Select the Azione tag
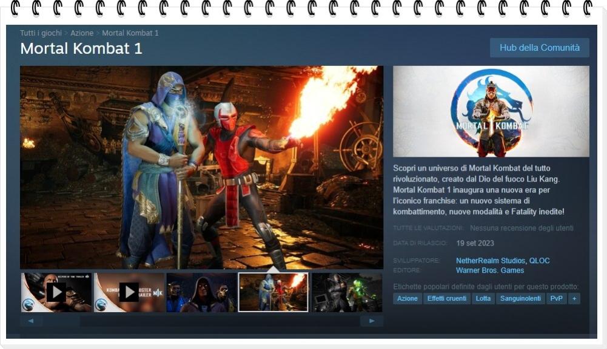Image resolution: width=607 pixels, height=349 pixels. click(x=407, y=299)
